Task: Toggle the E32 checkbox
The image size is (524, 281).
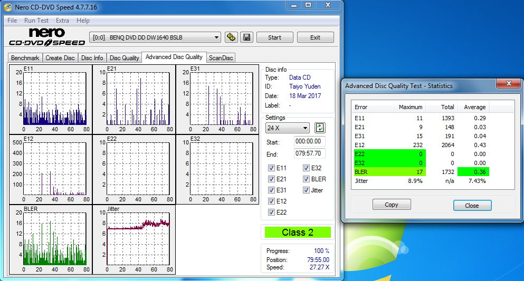Action: tap(306, 168)
